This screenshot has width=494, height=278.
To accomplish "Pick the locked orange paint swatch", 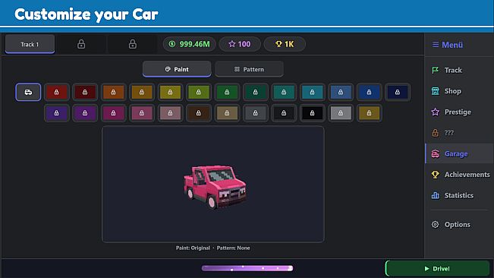I will [113, 92].
